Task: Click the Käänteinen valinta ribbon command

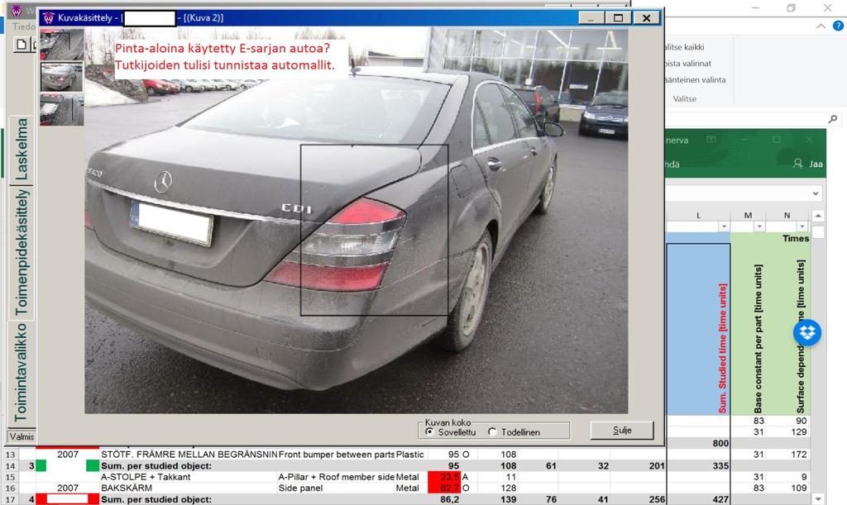Action: [695, 79]
